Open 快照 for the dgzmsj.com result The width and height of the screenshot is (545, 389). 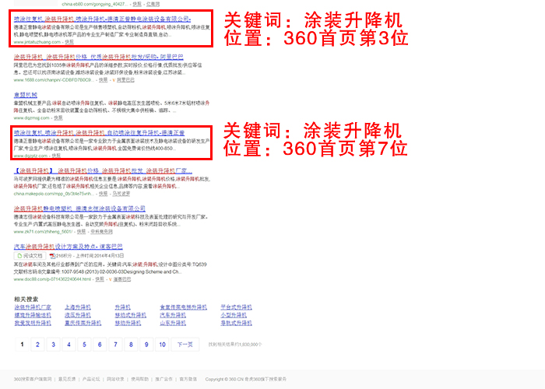[x=58, y=117]
